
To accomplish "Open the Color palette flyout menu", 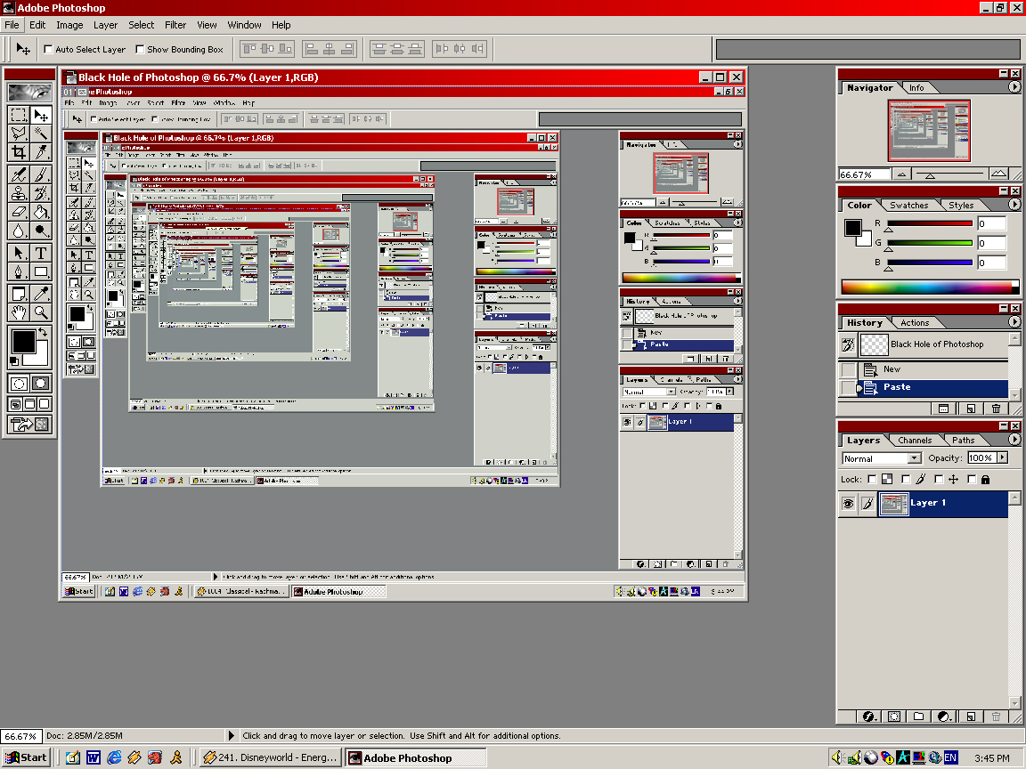I will pyautogui.click(x=1014, y=205).
